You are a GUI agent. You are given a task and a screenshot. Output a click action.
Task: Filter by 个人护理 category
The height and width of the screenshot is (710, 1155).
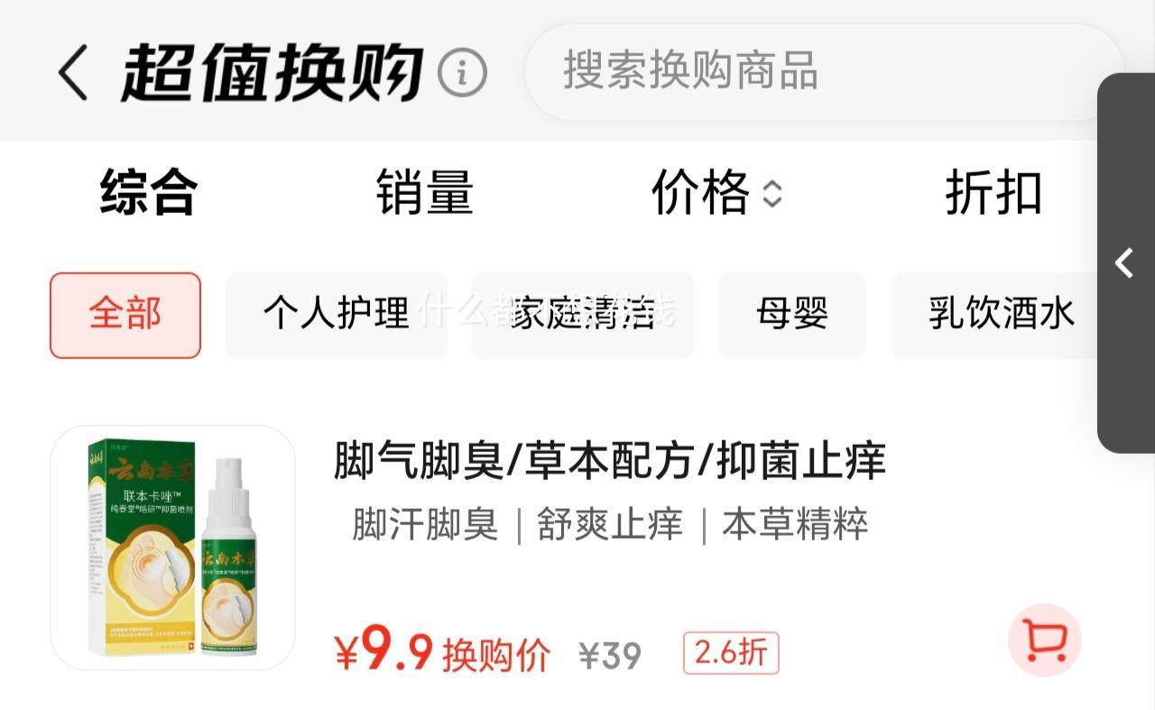pos(336,315)
